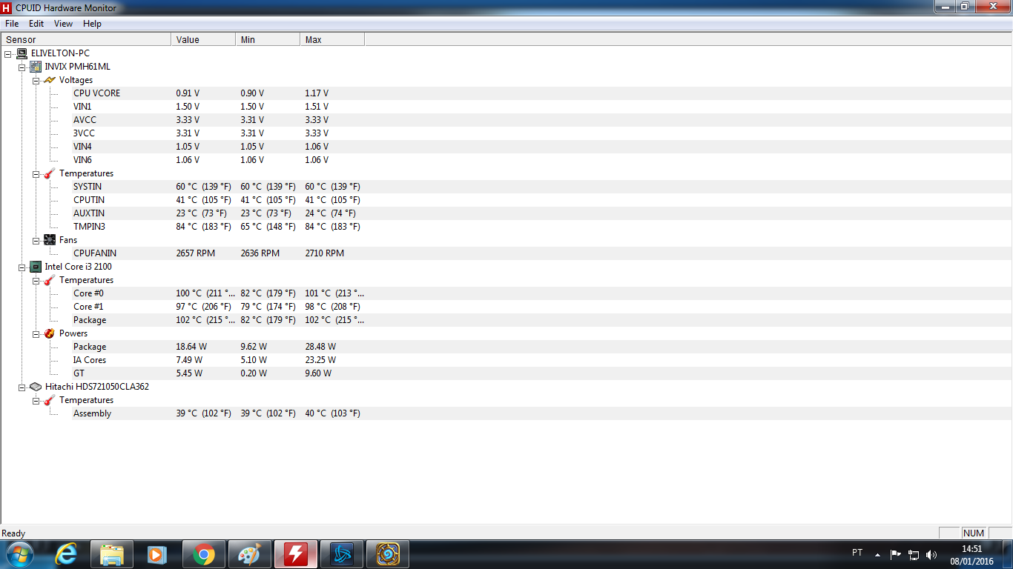Collapse the motherboard Temperatures group
1013x569 pixels.
tap(36, 173)
